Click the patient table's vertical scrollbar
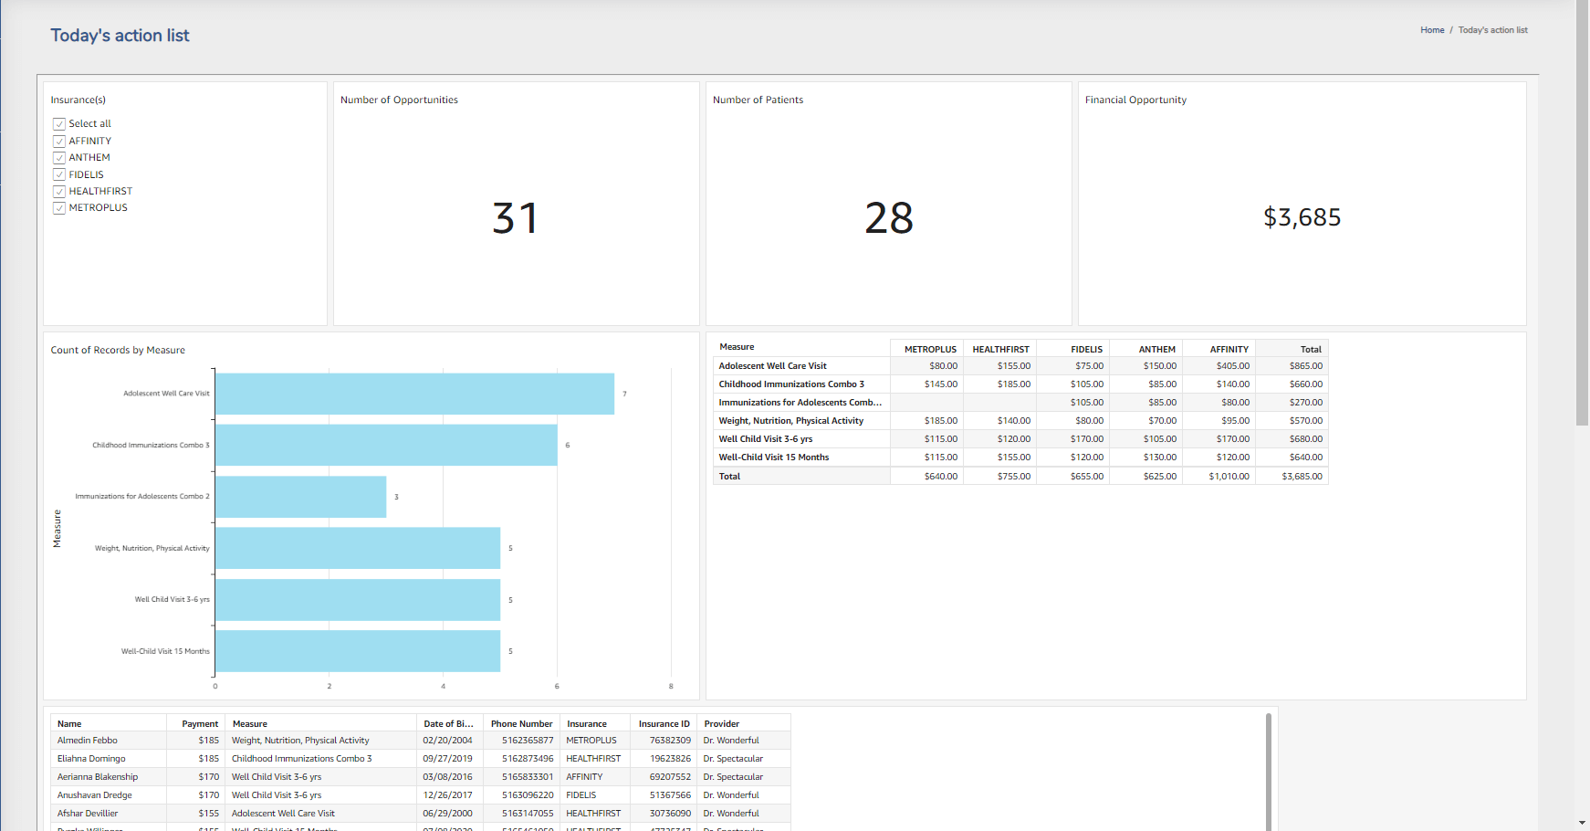Screen dimensions: 1590x831 click(1269, 772)
